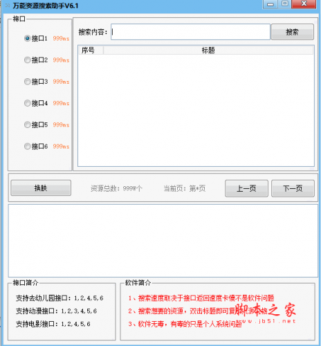Click the 万能资源搜索助手V6.1 window title

[x=46, y=6]
